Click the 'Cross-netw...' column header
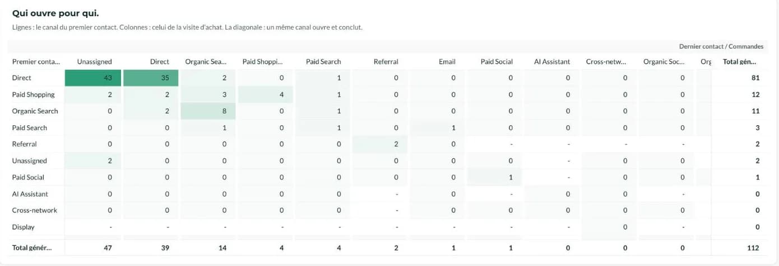 tap(606, 61)
